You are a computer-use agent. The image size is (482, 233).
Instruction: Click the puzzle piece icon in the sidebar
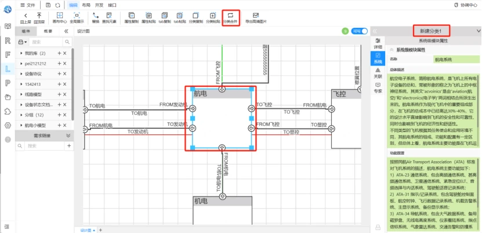click(x=8, y=111)
